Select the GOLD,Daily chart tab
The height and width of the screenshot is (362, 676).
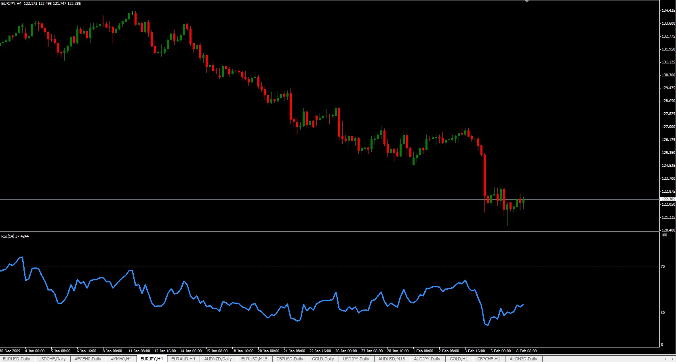(x=323, y=359)
